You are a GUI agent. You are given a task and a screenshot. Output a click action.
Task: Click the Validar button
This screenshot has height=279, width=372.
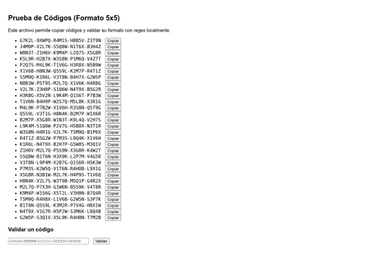click(101, 241)
